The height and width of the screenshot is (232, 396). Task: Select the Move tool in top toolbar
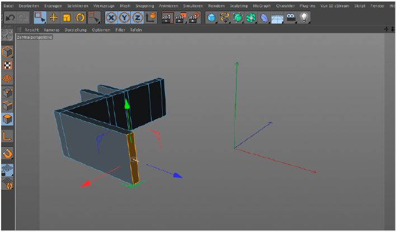click(54, 17)
